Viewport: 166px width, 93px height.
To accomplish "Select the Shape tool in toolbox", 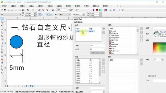I will click(2, 22).
